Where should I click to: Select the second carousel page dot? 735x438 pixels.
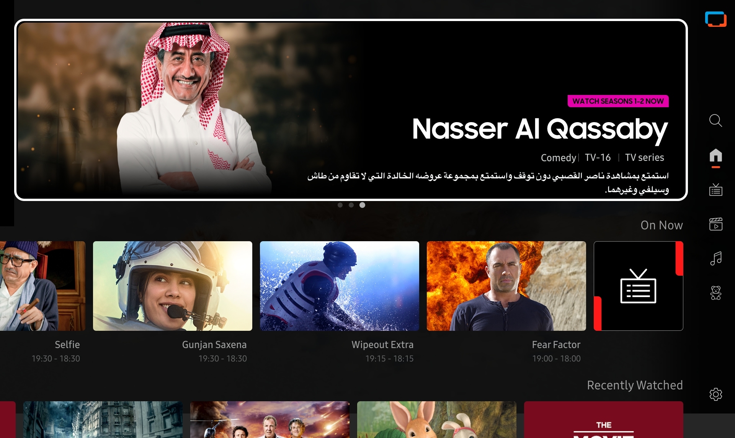[x=351, y=205]
